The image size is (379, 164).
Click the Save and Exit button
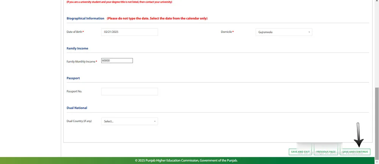tap(300, 152)
